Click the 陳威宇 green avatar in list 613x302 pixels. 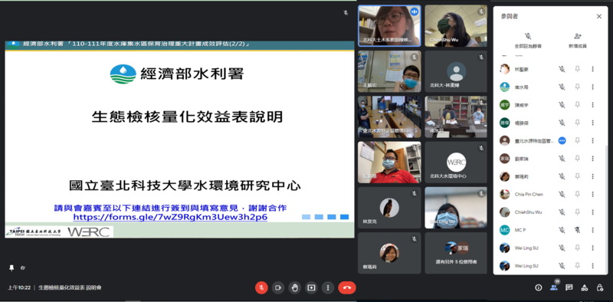(x=505, y=105)
